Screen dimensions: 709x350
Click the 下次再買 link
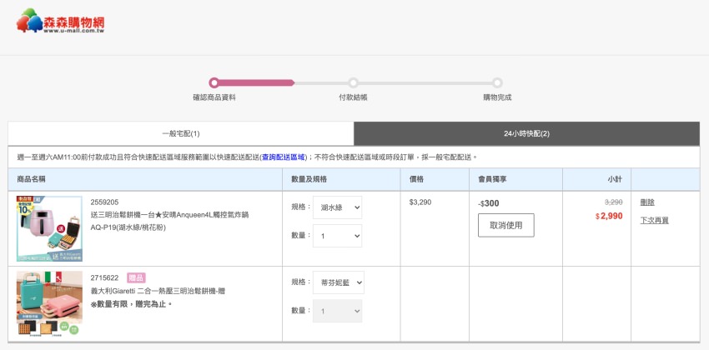[654, 220]
